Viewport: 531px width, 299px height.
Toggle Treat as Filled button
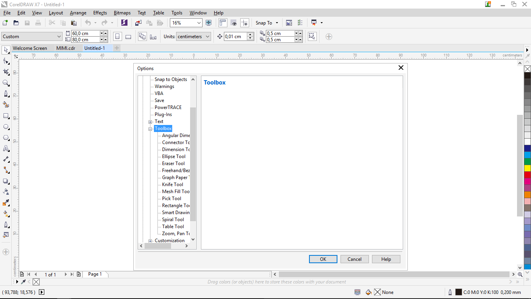[312, 37]
